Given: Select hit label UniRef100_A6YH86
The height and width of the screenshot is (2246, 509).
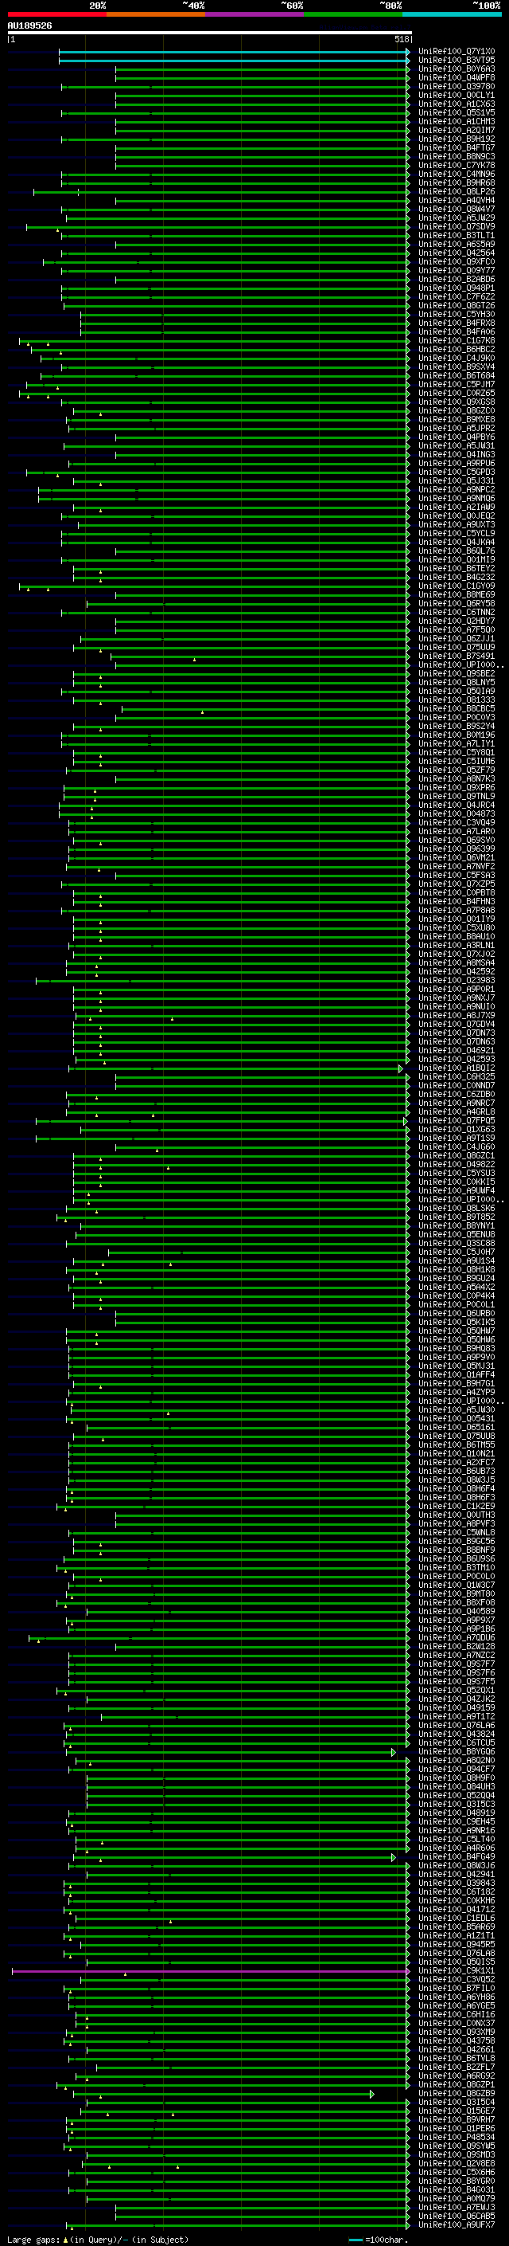Looking at the screenshot, I should [457, 1997].
